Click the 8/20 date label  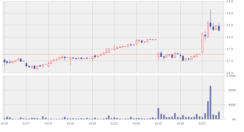(x=92, y=124)
